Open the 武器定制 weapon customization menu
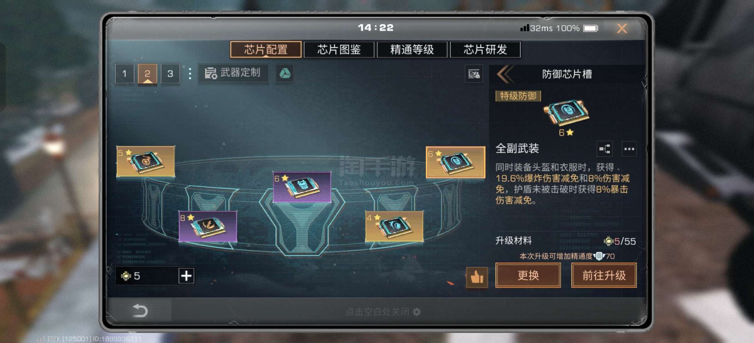 (233, 73)
